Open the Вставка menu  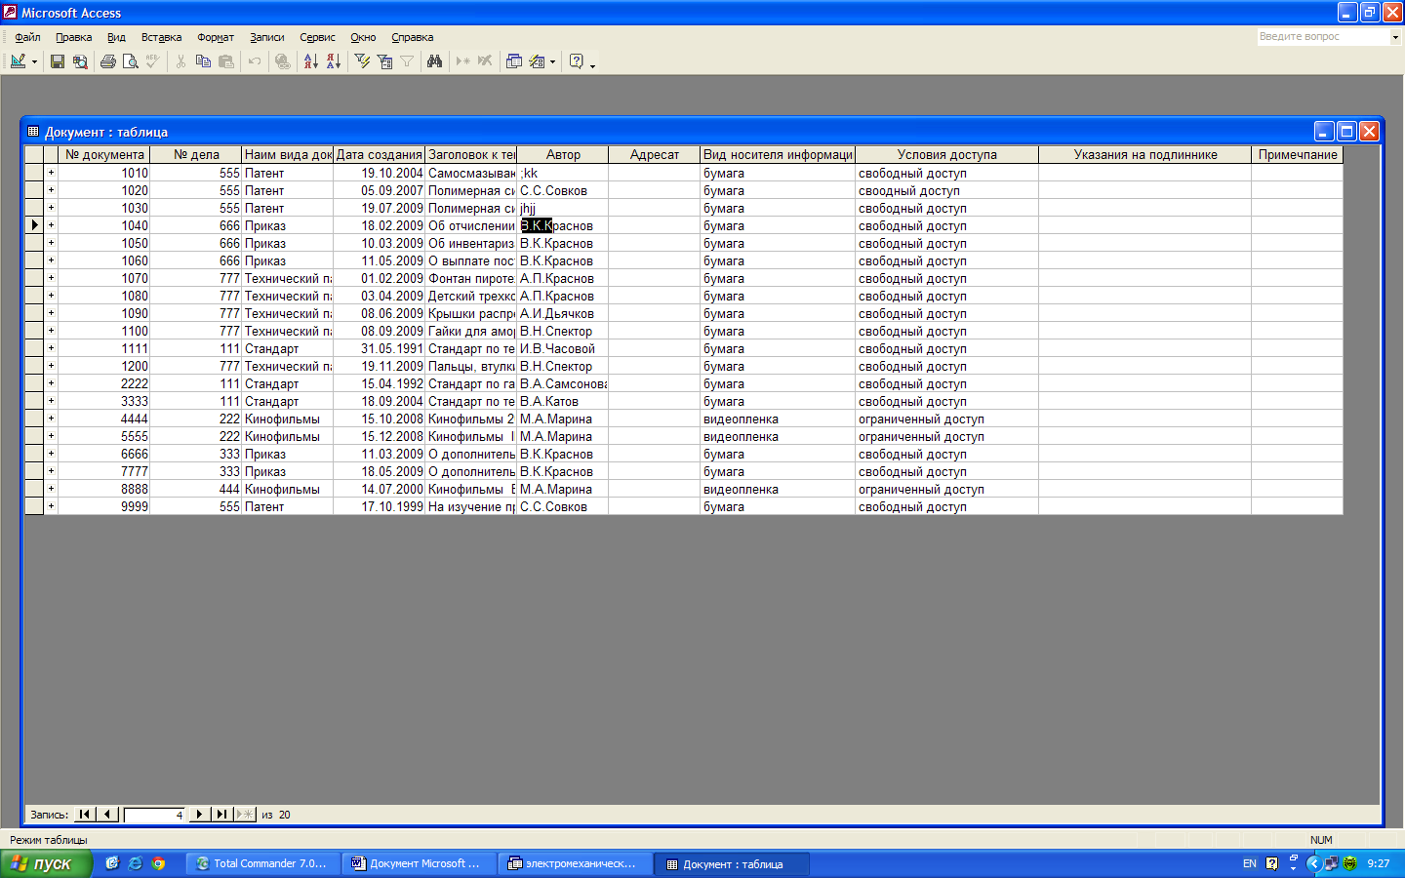point(161,37)
